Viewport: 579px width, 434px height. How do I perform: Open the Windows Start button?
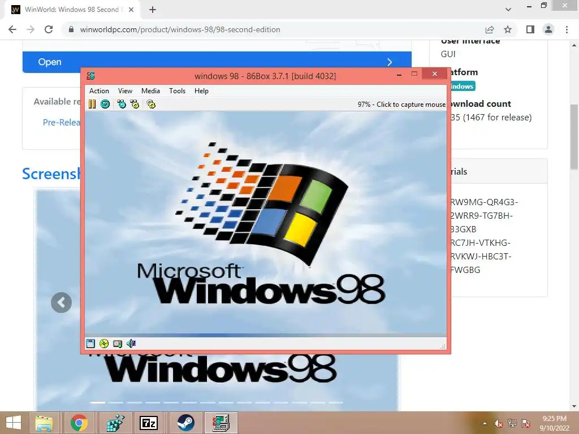pos(14,423)
